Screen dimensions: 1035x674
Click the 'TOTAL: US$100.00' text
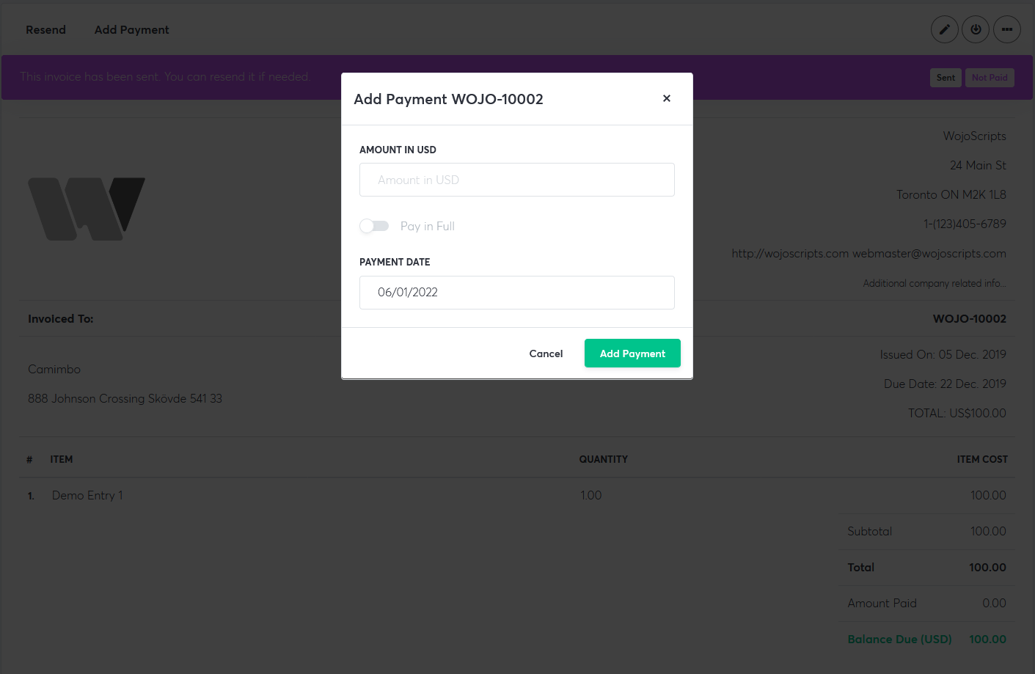[x=957, y=413]
